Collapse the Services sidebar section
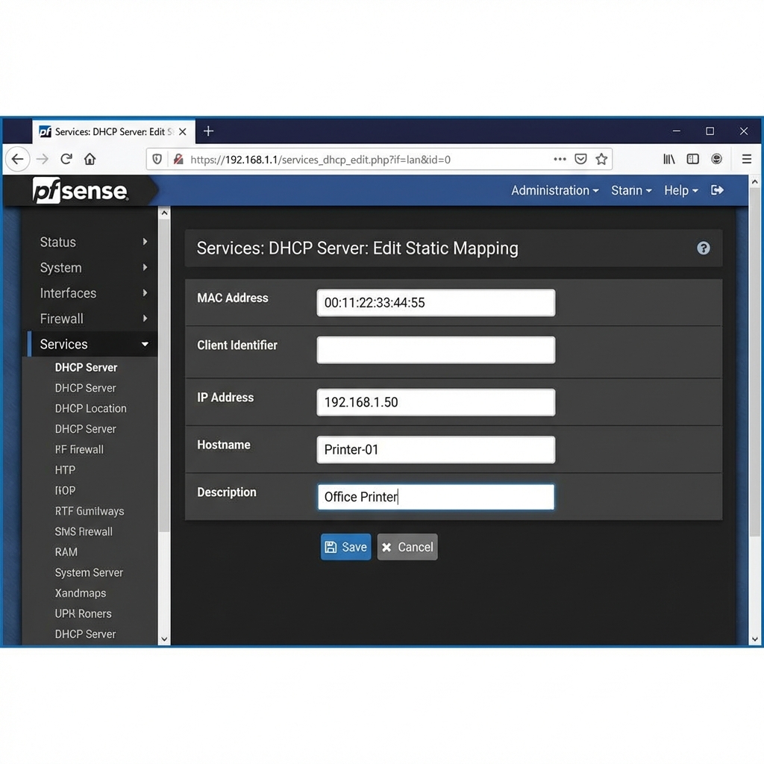Screen dimensions: 764x764 coord(93,344)
